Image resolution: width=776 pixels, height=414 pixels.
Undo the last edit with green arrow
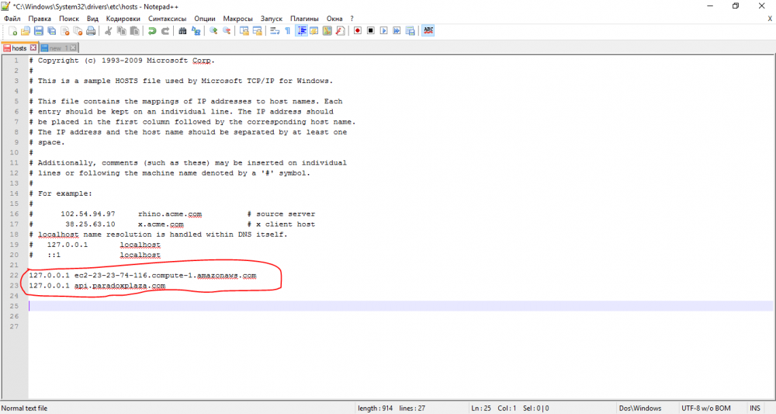[x=152, y=31]
